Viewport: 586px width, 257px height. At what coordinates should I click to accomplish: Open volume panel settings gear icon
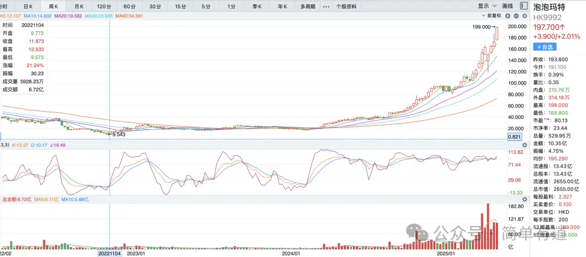(525, 200)
